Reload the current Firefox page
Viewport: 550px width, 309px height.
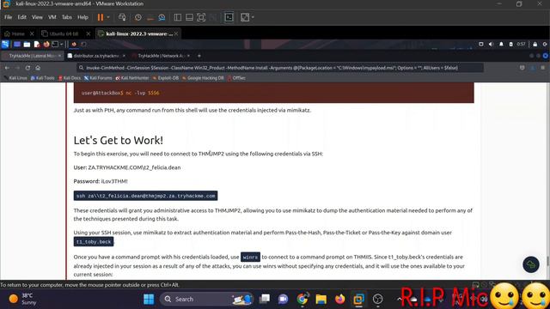pos(27,68)
